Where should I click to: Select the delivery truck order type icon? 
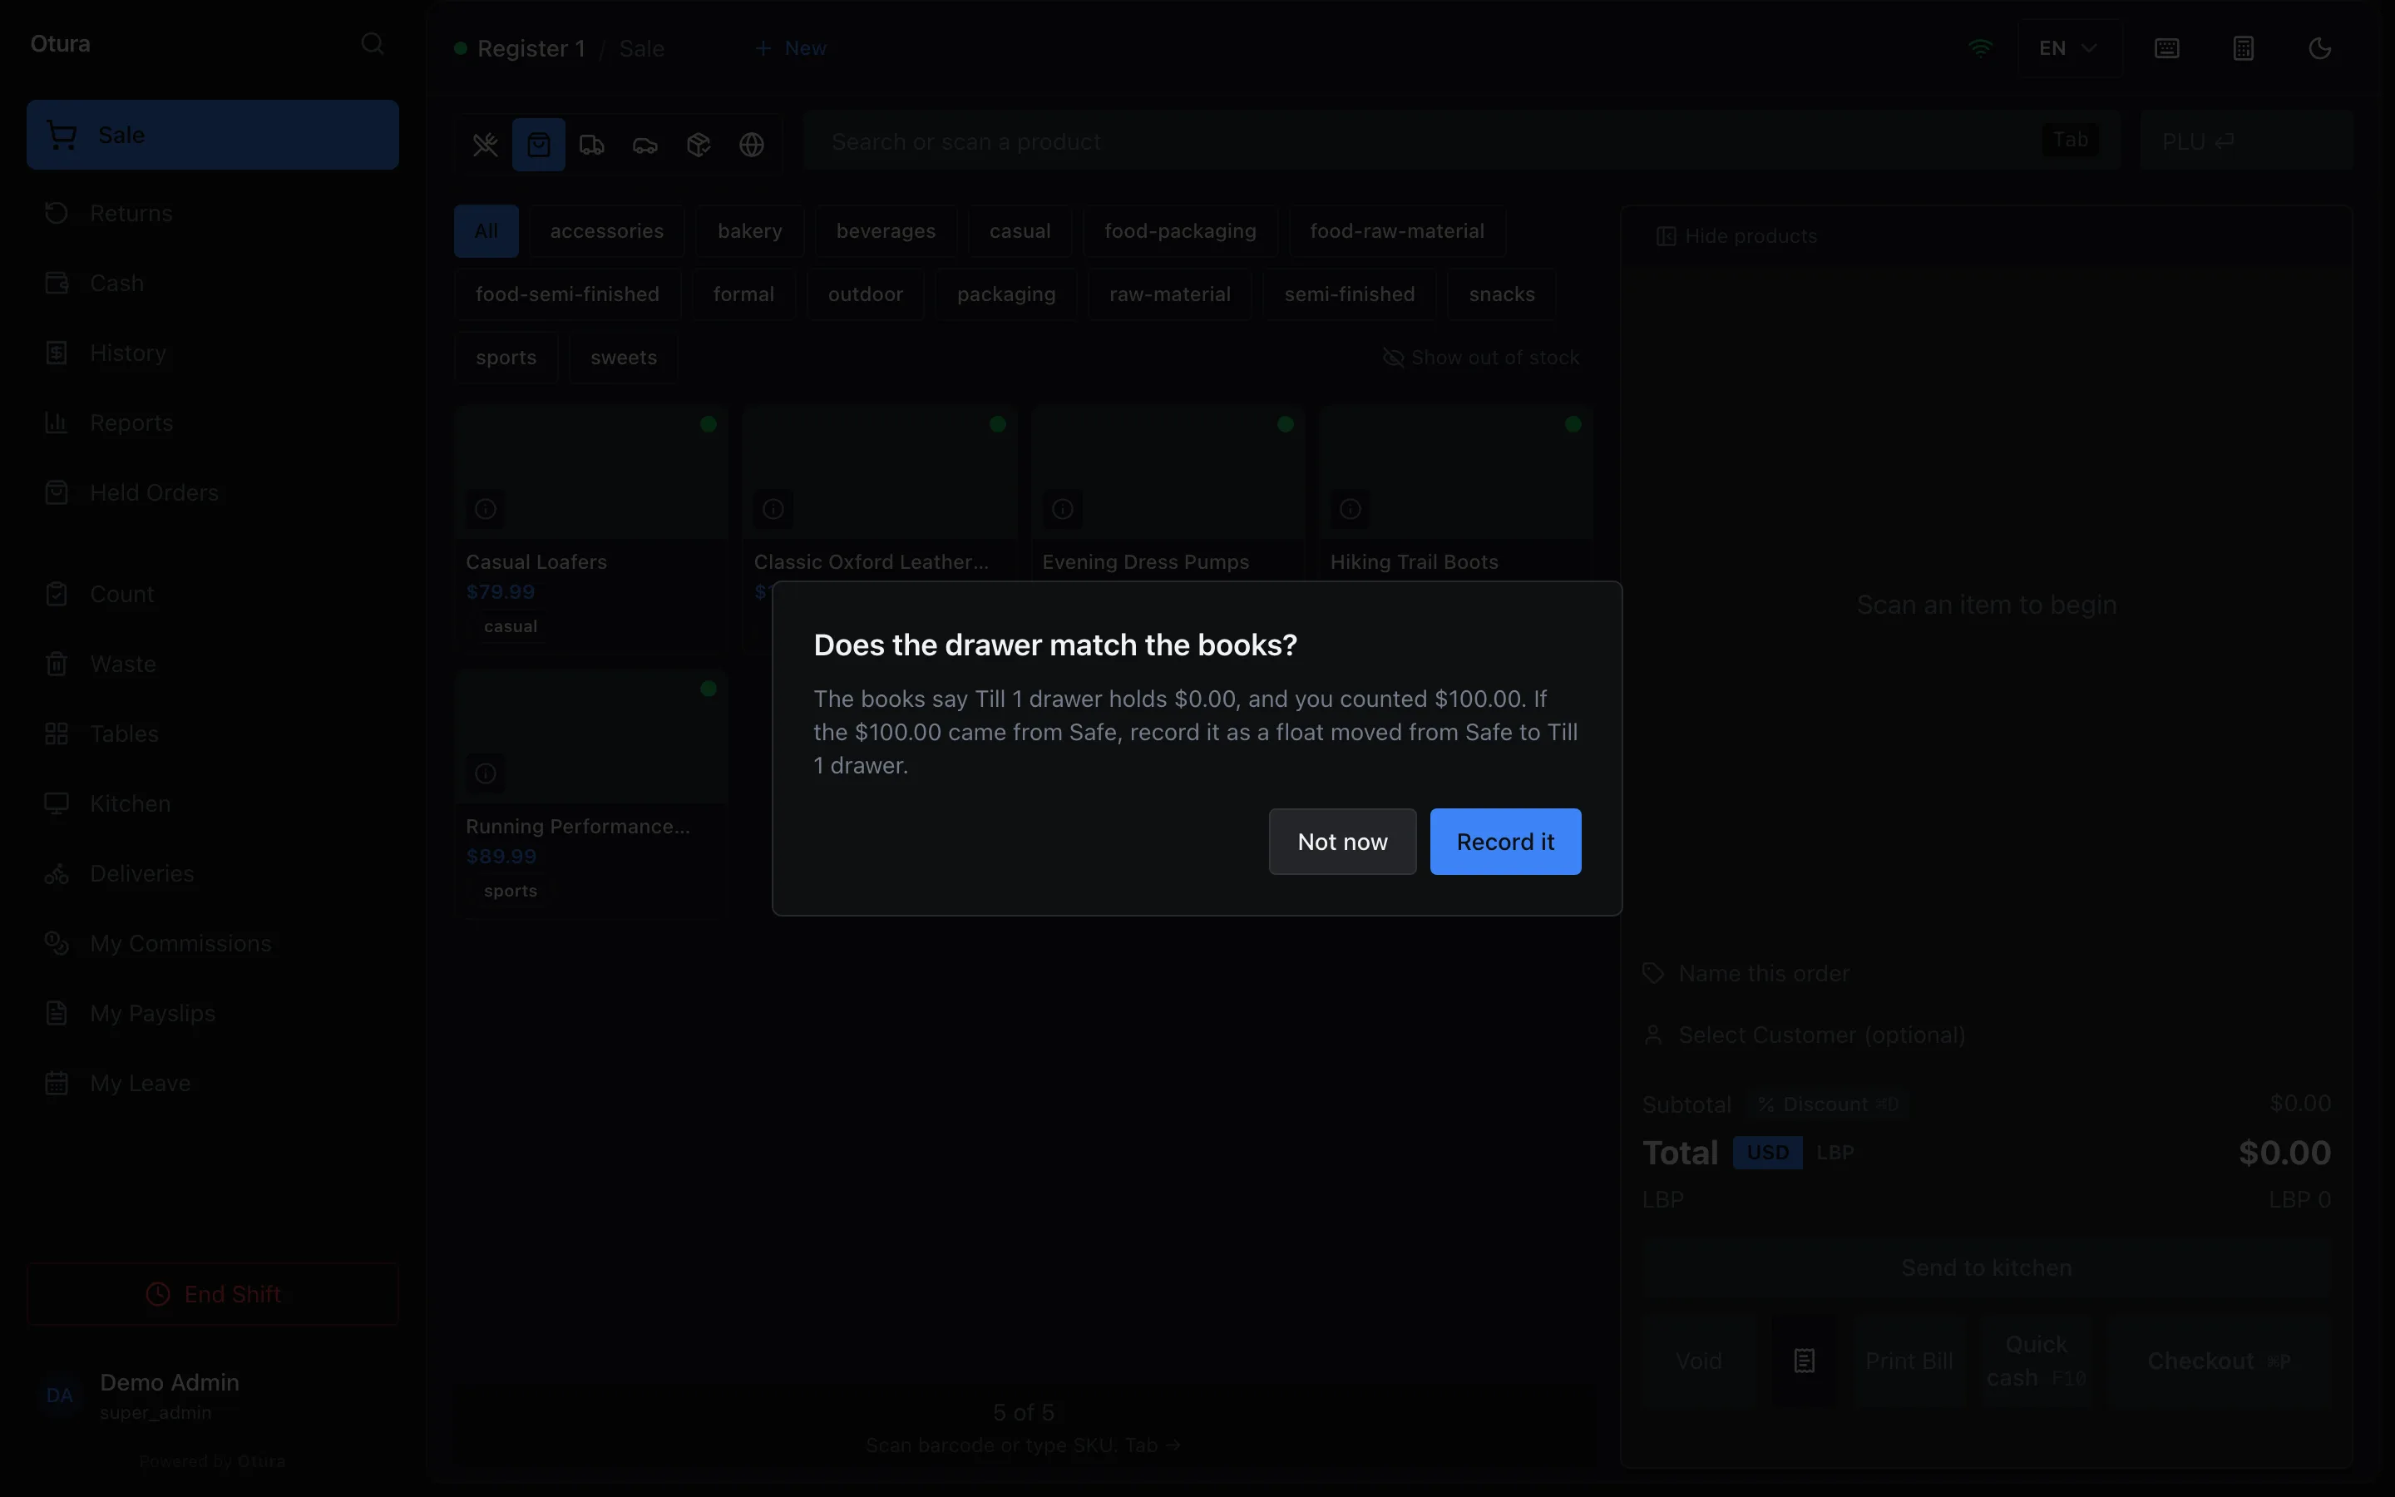(592, 145)
